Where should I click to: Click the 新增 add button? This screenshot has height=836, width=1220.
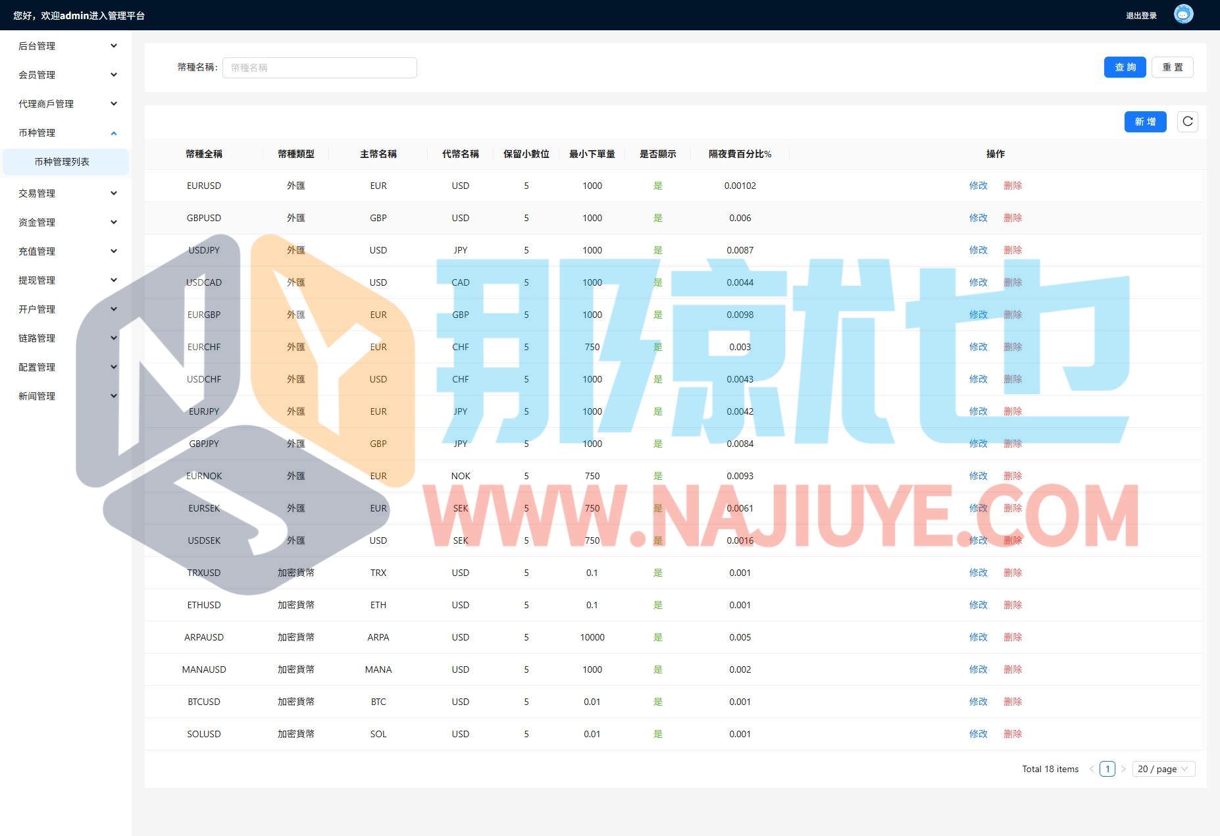[x=1145, y=122]
